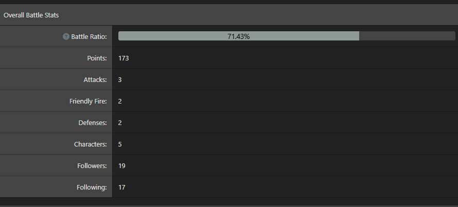
Task: Click the Overall Battle Stats header
Action: [x=31, y=15]
